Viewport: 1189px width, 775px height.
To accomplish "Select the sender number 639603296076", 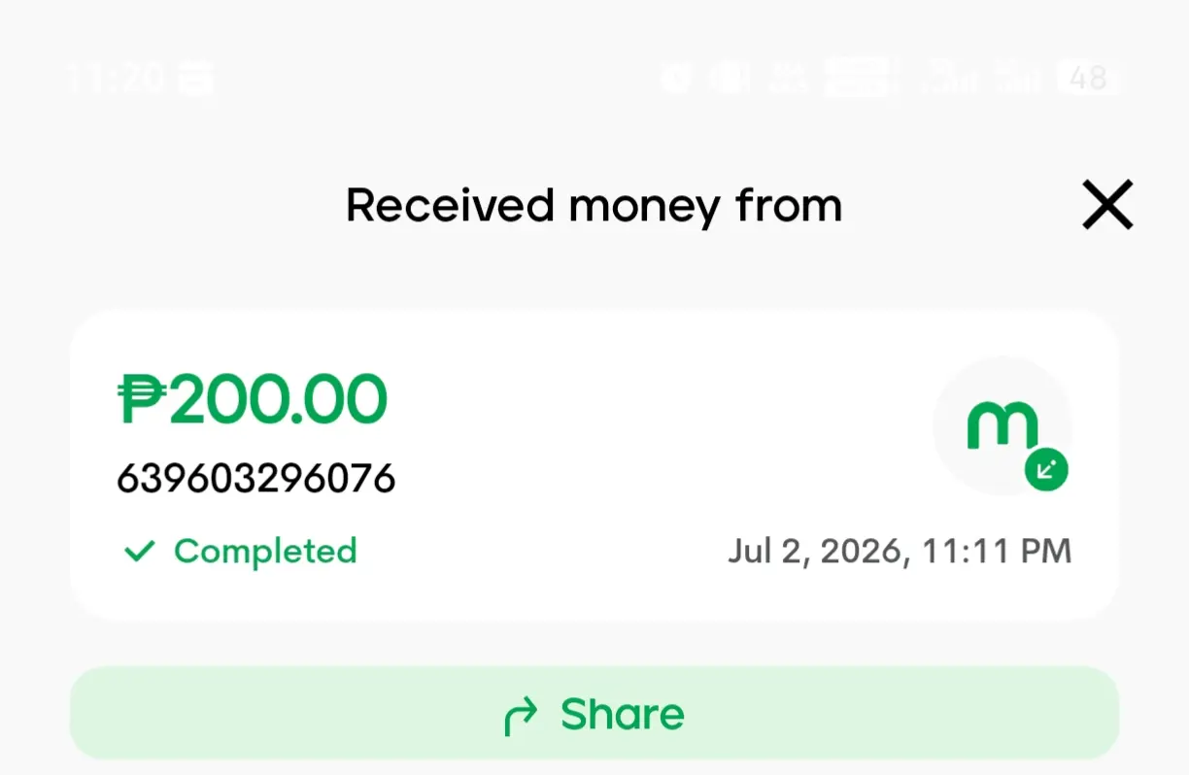I will pos(256,479).
